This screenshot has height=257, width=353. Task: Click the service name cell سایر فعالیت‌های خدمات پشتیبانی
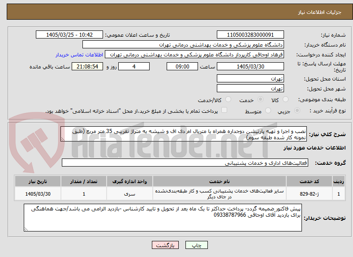[x=219, y=194]
